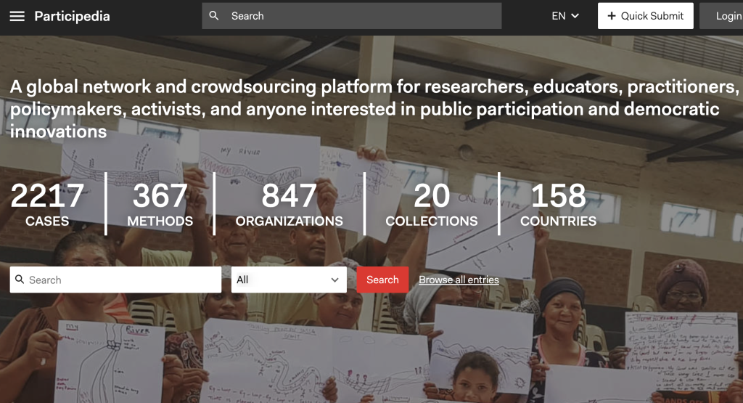Open the Login page
This screenshot has width=743, height=403.
[x=728, y=16]
